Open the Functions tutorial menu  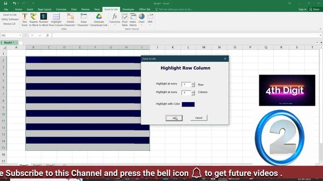click(x=115, y=20)
